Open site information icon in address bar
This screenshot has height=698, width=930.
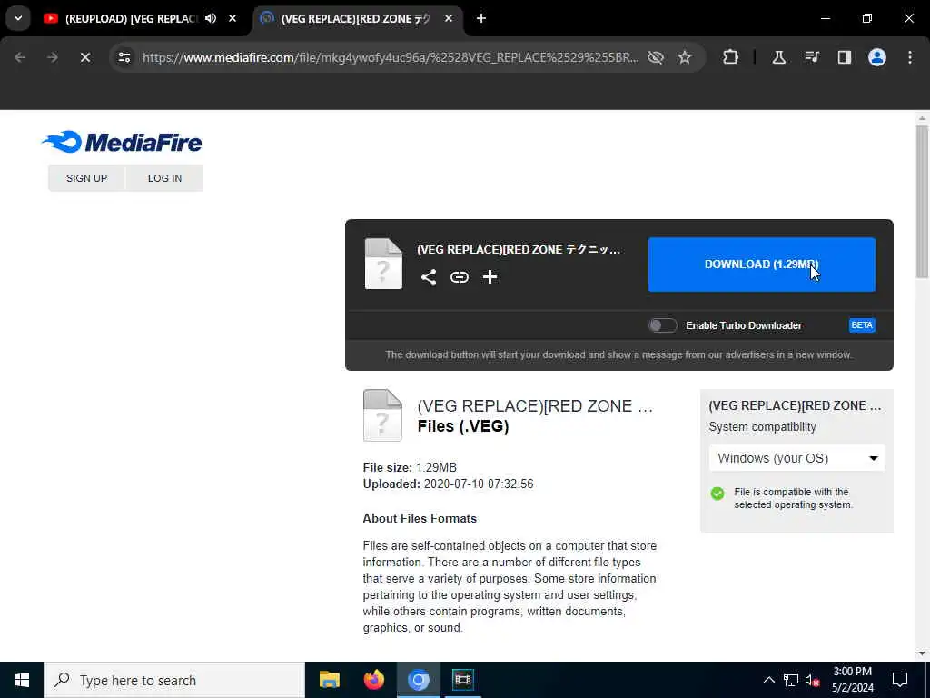(124, 57)
